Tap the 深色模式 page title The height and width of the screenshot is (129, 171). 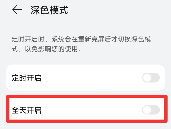pyautogui.click(x=49, y=10)
